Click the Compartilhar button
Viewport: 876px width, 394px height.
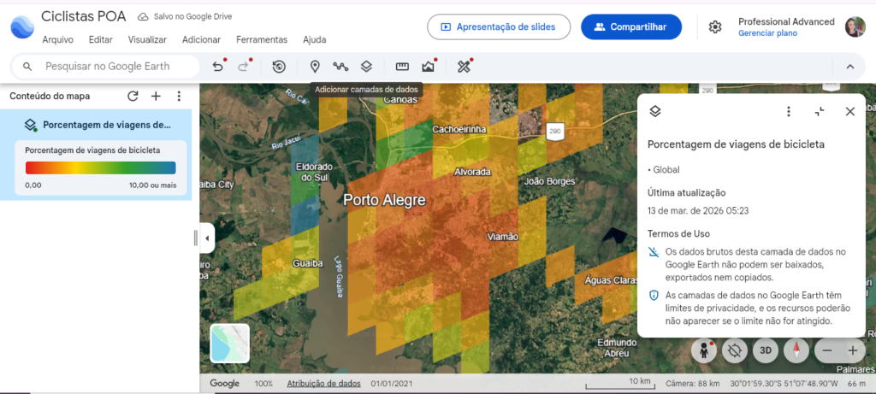pos(630,27)
